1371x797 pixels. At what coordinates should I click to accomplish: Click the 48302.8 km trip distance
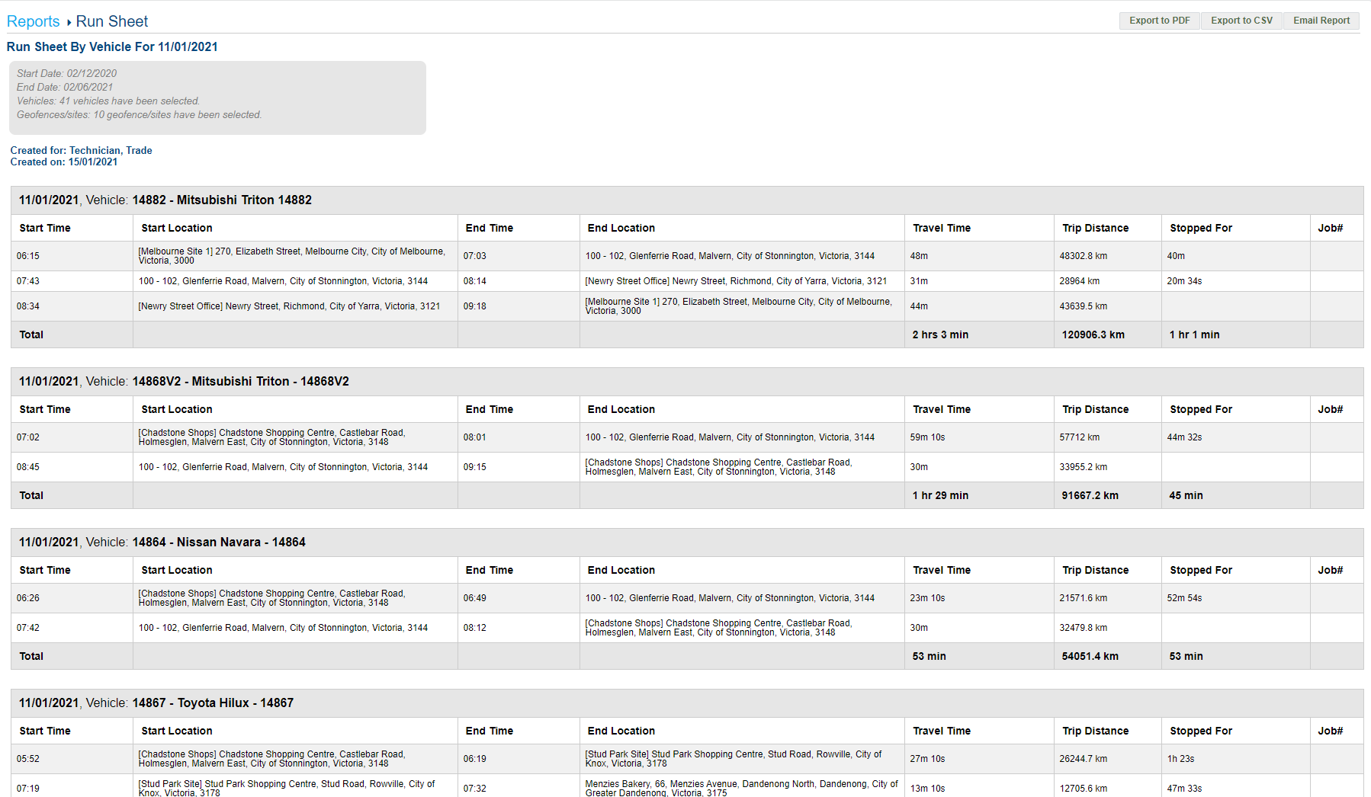(1084, 256)
